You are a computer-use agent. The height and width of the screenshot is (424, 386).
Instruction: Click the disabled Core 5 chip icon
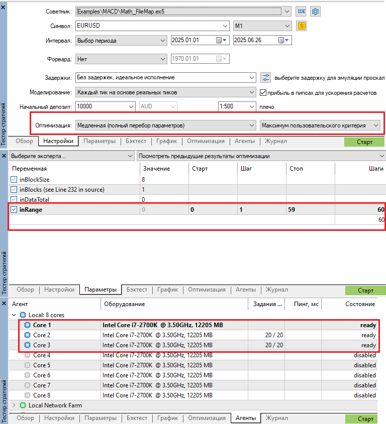pos(27,365)
